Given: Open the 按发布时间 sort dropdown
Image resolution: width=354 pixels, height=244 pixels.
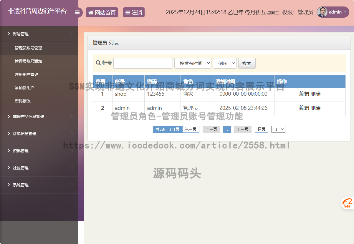Looking at the screenshot, I should 193,63.
